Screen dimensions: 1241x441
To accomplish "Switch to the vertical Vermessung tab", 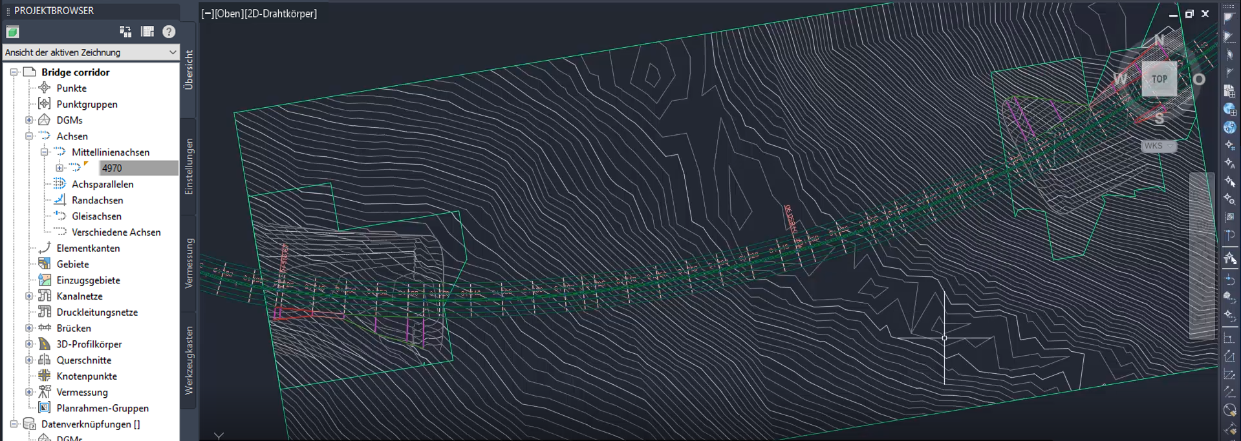I will point(189,263).
